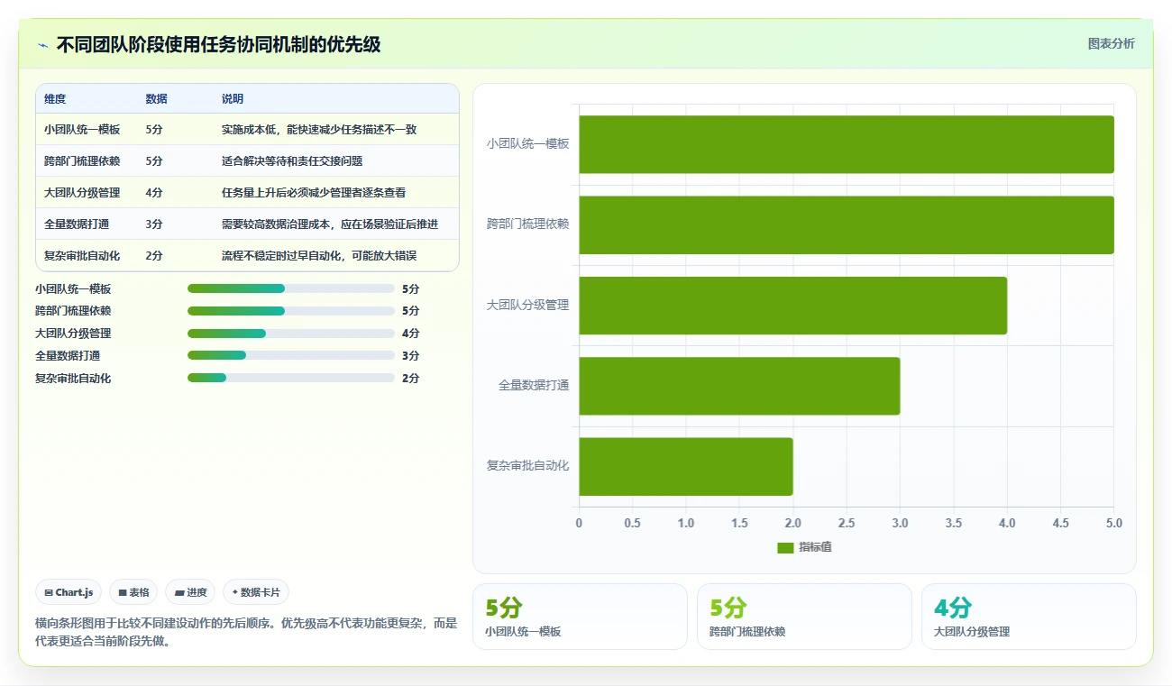Click the 复杂审批自动化 y-axis label
This screenshot has height=686, width=1172.
pyautogui.click(x=527, y=466)
